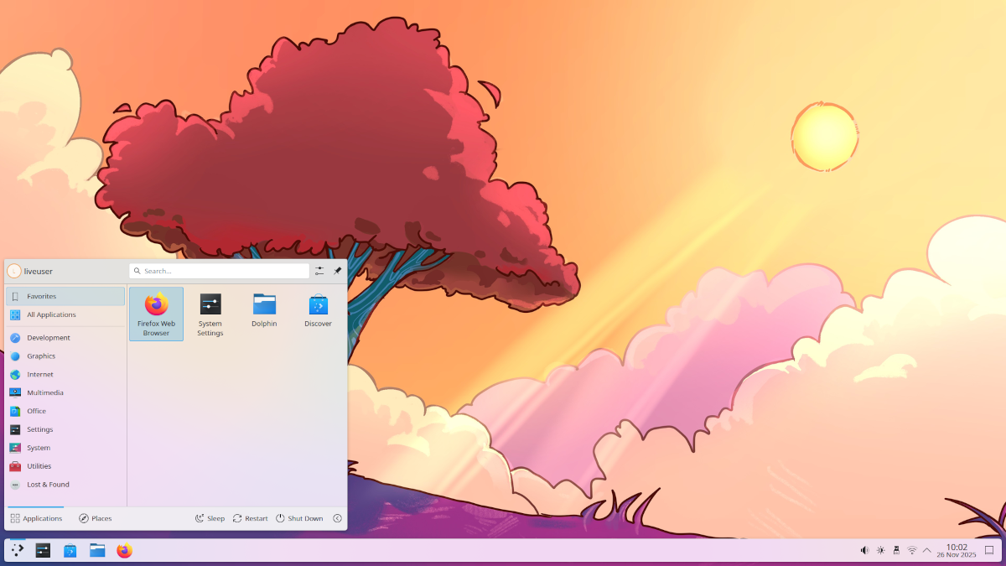Open the brightness and color tray icon
The height and width of the screenshot is (566, 1006).
click(x=880, y=551)
